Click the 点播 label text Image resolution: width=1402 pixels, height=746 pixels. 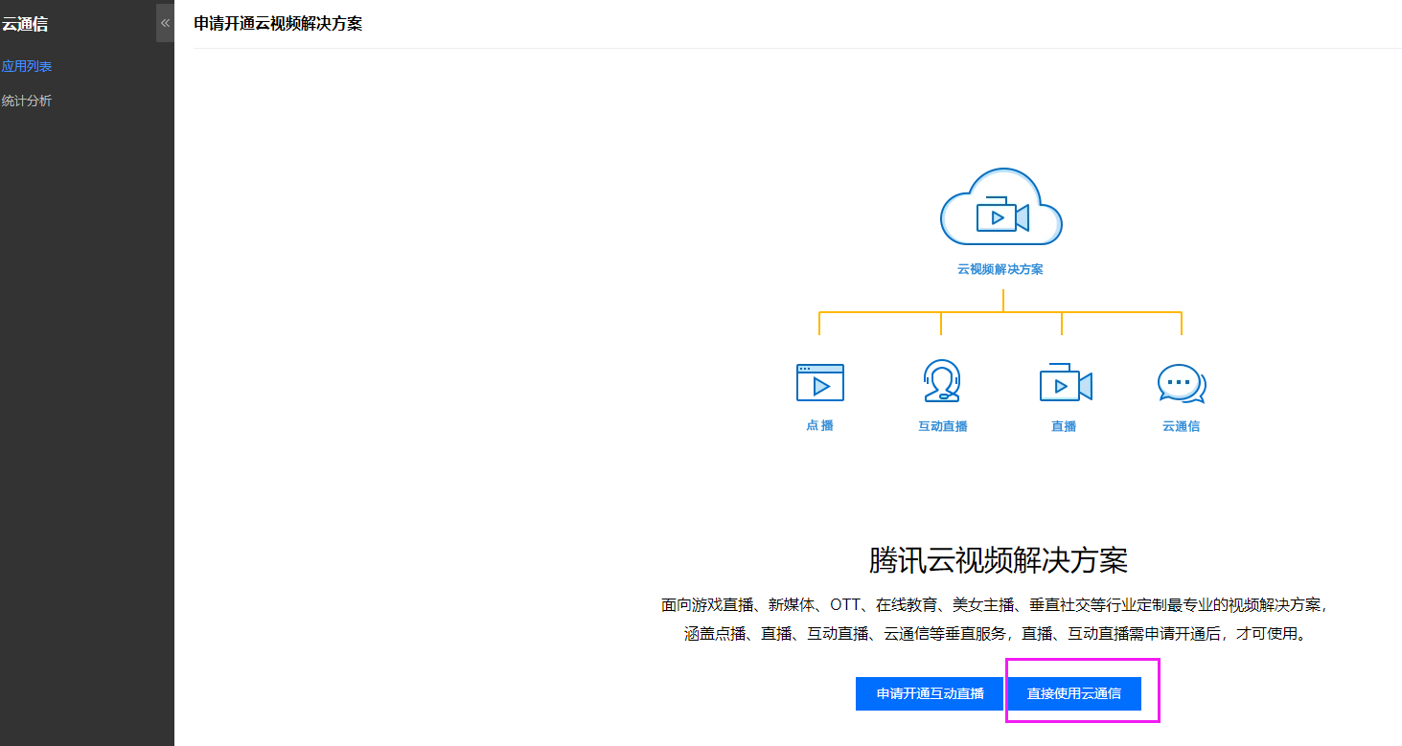click(x=820, y=425)
